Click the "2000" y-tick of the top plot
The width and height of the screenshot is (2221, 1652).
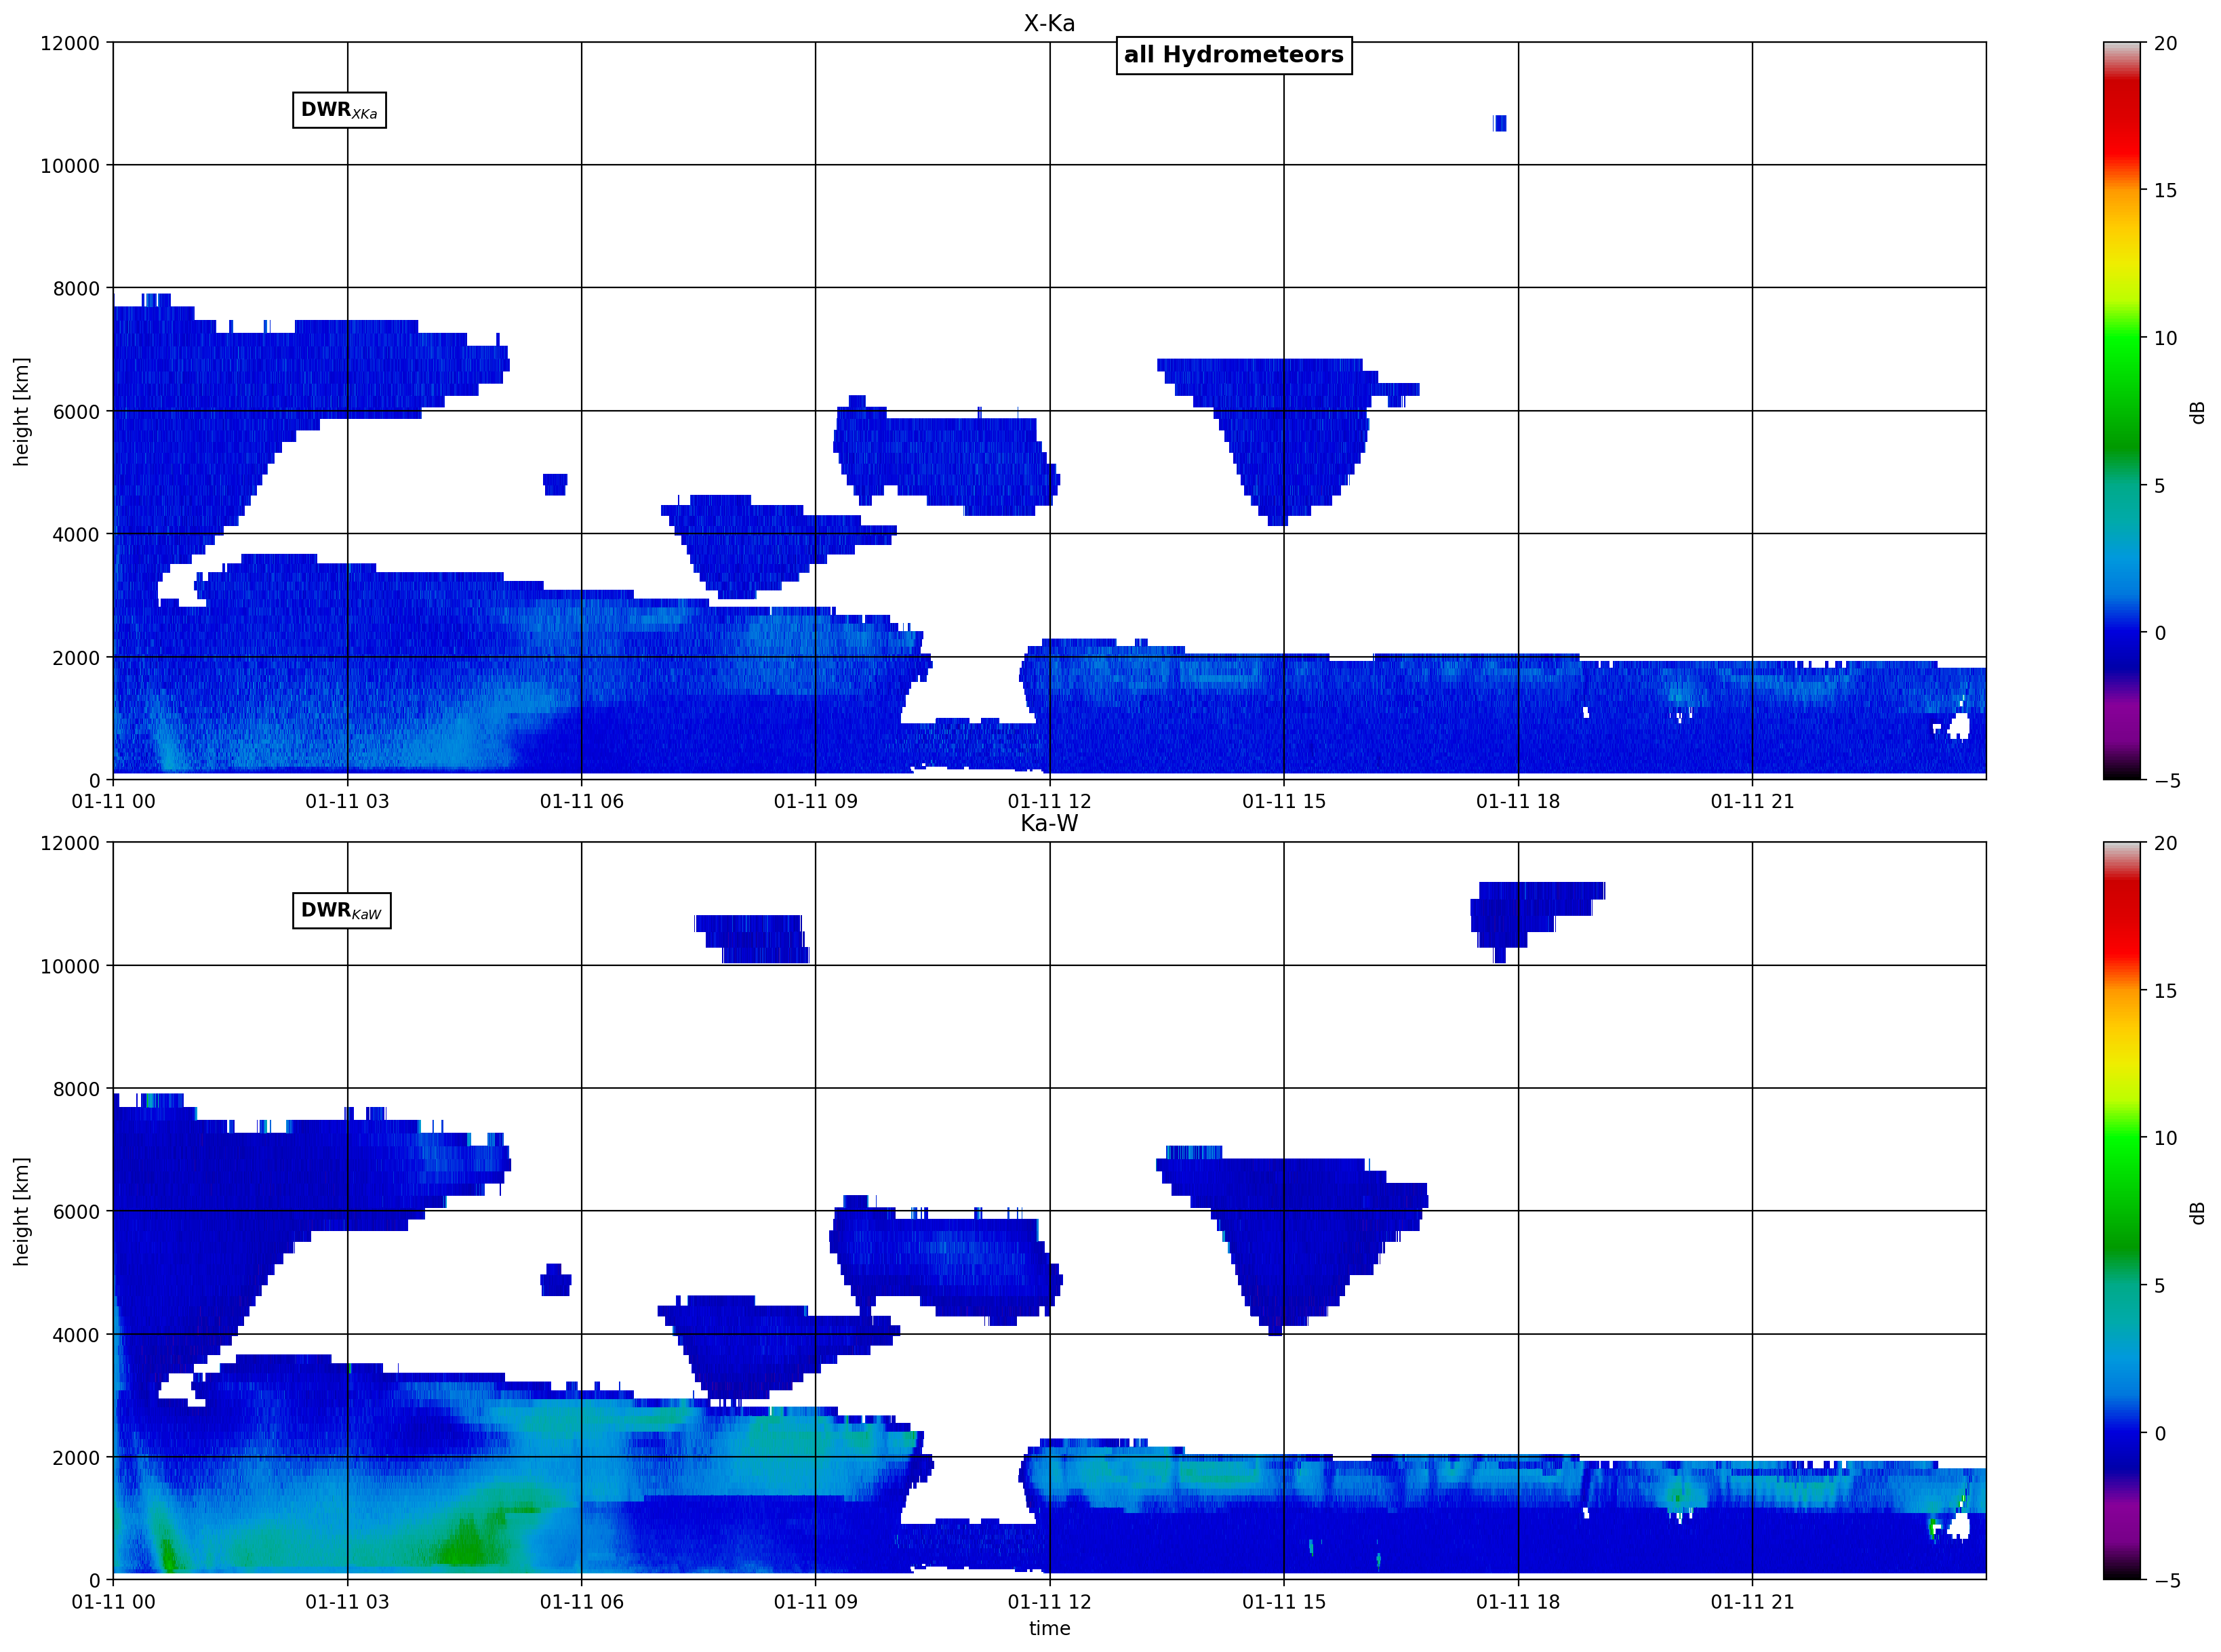click(x=76, y=658)
